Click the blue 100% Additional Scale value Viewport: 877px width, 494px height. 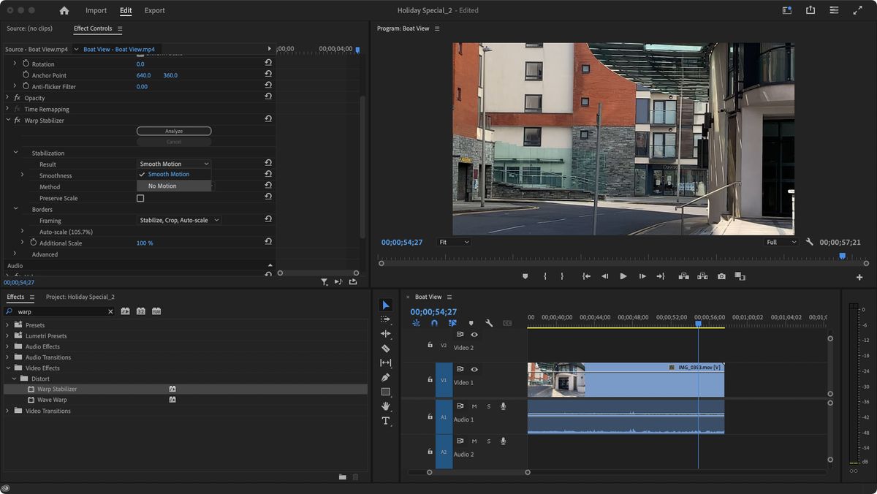tap(145, 241)
